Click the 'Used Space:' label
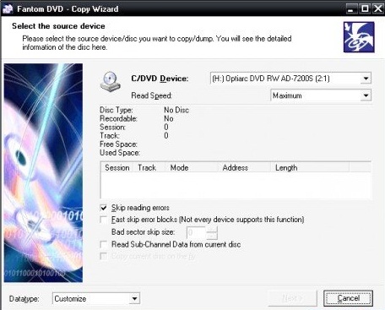 [x=120, y=153]
